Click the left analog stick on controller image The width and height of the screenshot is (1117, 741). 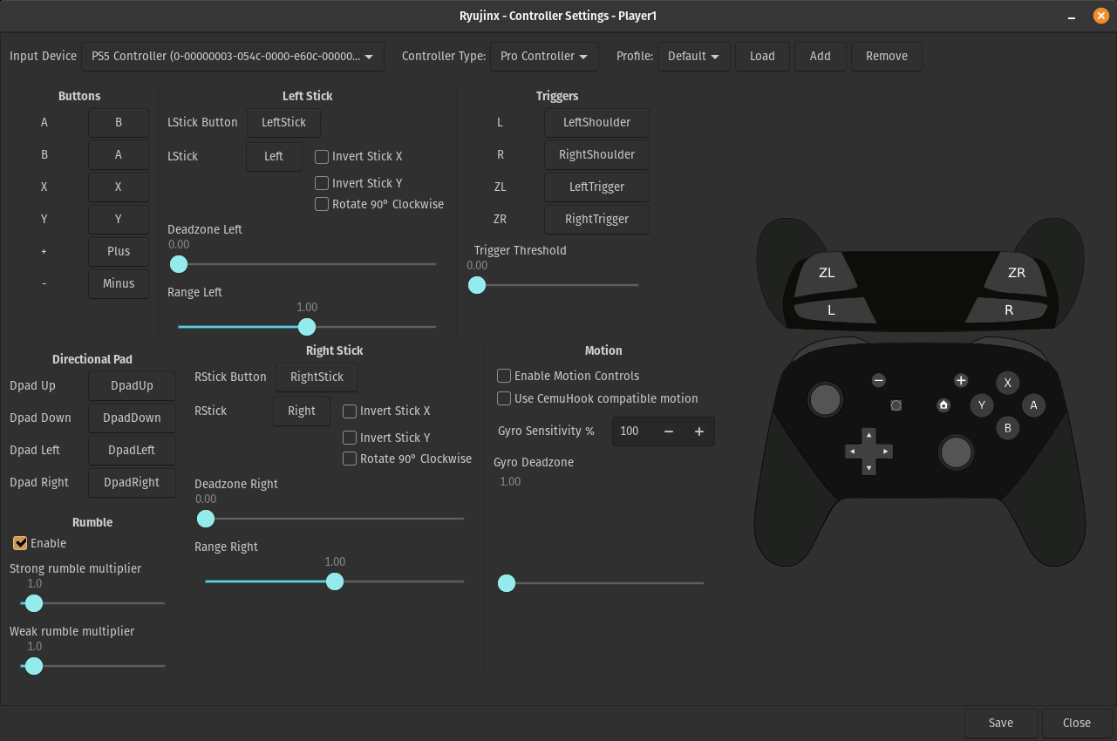coord(825,399)
